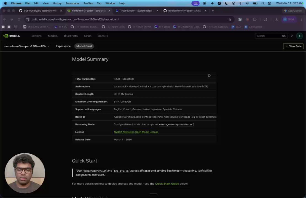
Task: Open the Models nav item
Action: tap(52, 36)
